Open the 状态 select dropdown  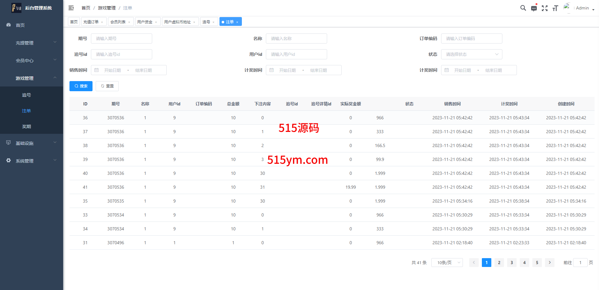471,54
